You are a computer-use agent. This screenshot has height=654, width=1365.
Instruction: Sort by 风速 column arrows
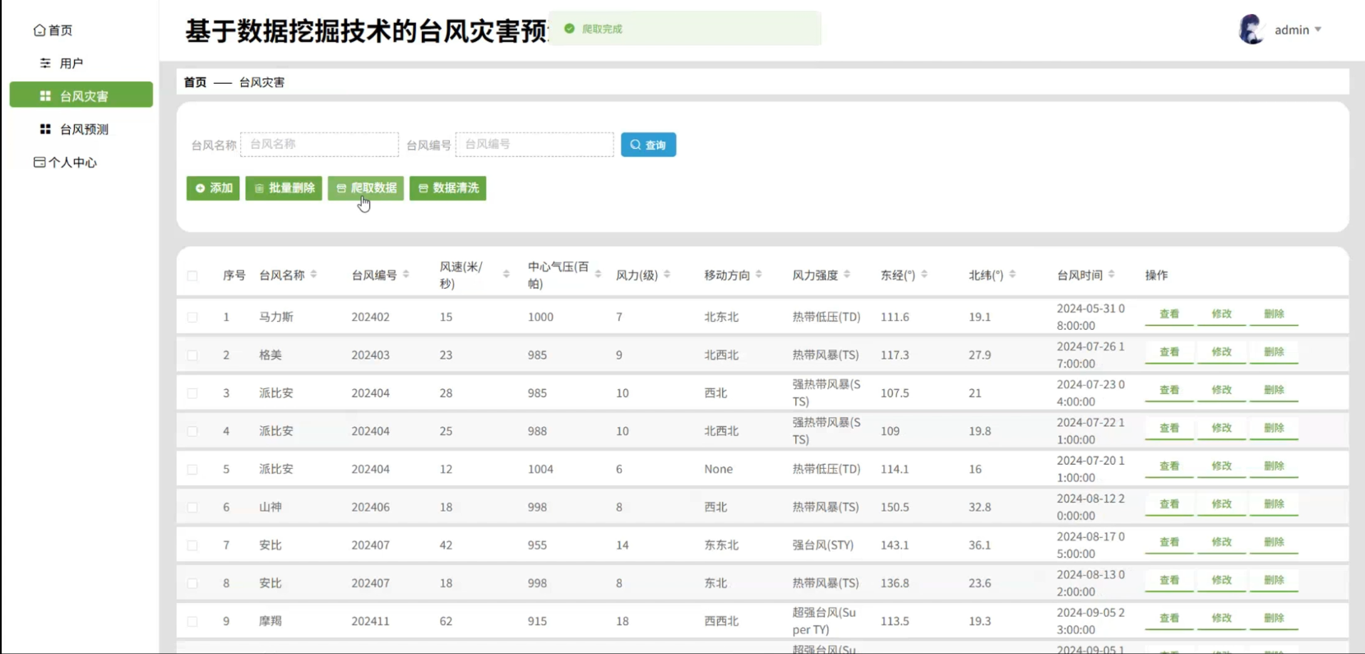tap(506, 275)
